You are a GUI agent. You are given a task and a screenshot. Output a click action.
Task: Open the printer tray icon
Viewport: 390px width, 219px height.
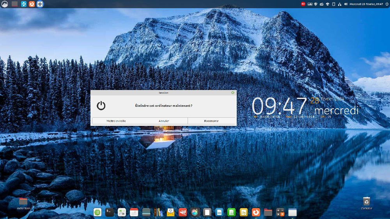(328, 4)
